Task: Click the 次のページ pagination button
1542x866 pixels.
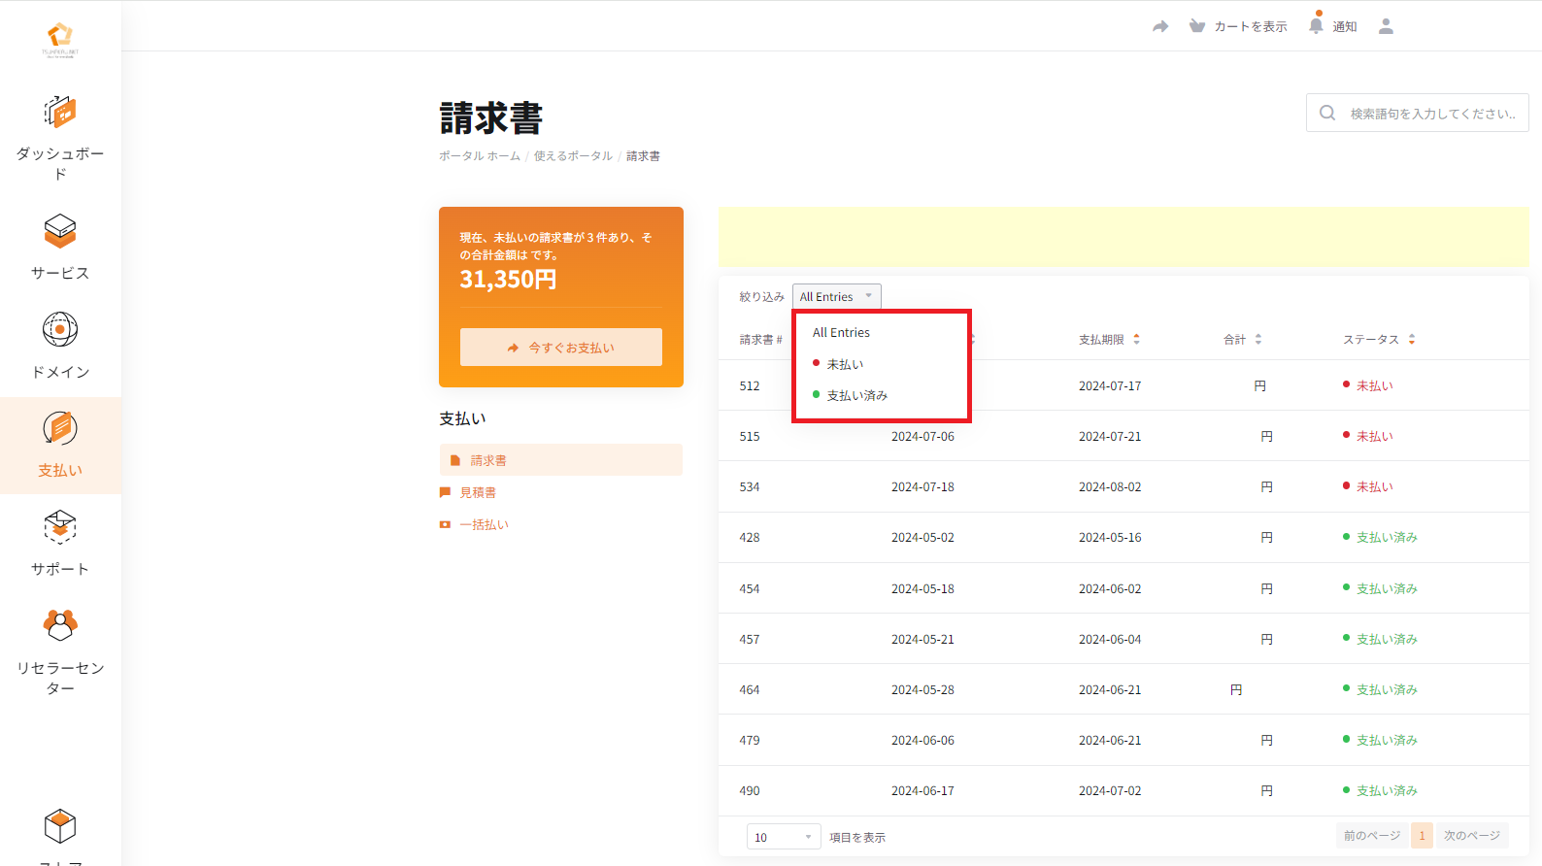Action: click(1472, 835)
